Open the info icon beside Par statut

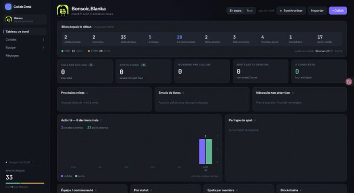151,190
